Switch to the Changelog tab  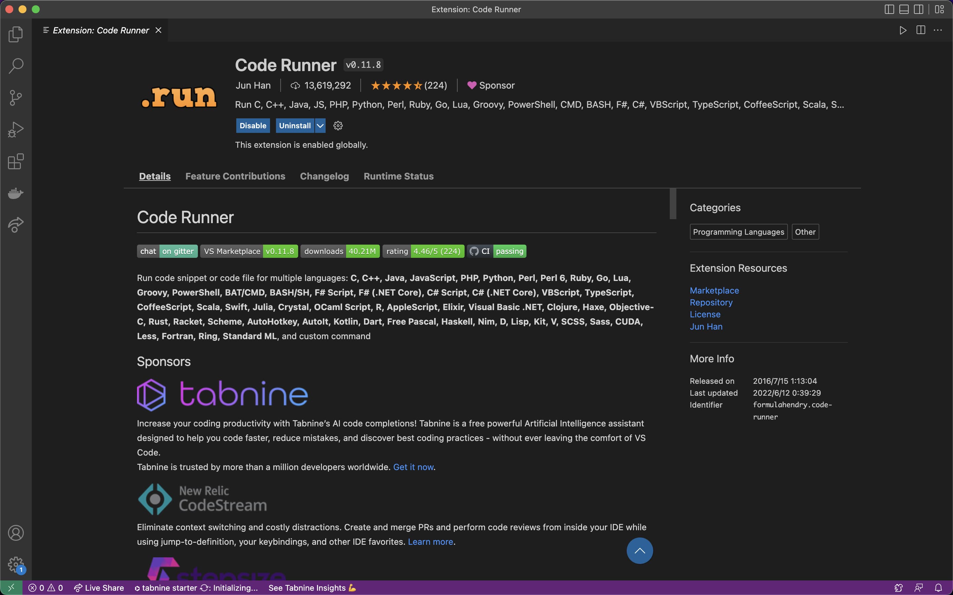pyautogui.click(x=324, y=176)
